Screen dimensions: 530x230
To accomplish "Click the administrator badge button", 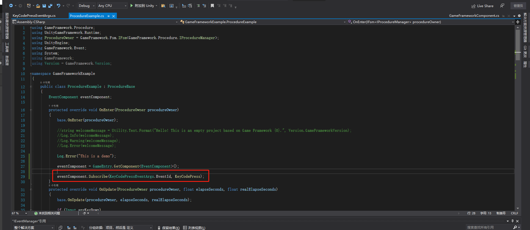I will (518, 6).
